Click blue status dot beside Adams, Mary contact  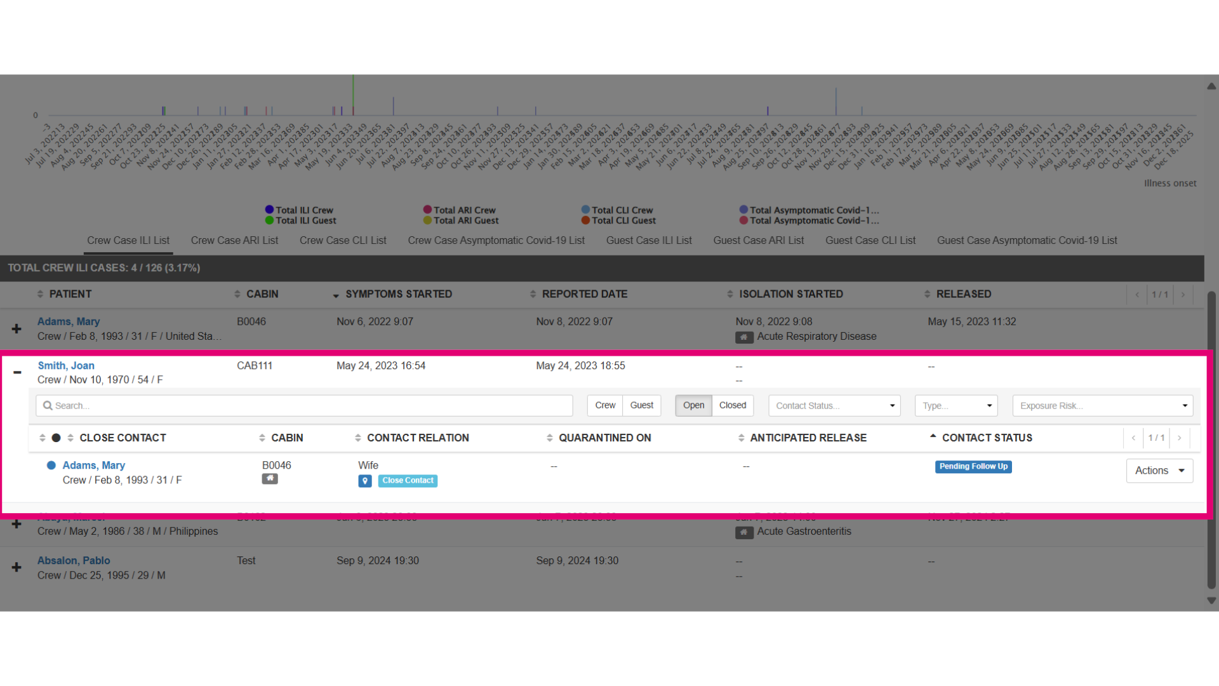pyautogui.click(x=51, y=466)
